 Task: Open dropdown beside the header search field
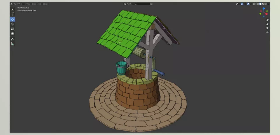pyautogui.click(x=151, y=4)
